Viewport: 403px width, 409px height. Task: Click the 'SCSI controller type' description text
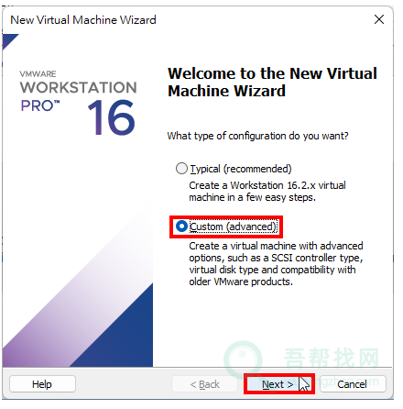[276, 263]
